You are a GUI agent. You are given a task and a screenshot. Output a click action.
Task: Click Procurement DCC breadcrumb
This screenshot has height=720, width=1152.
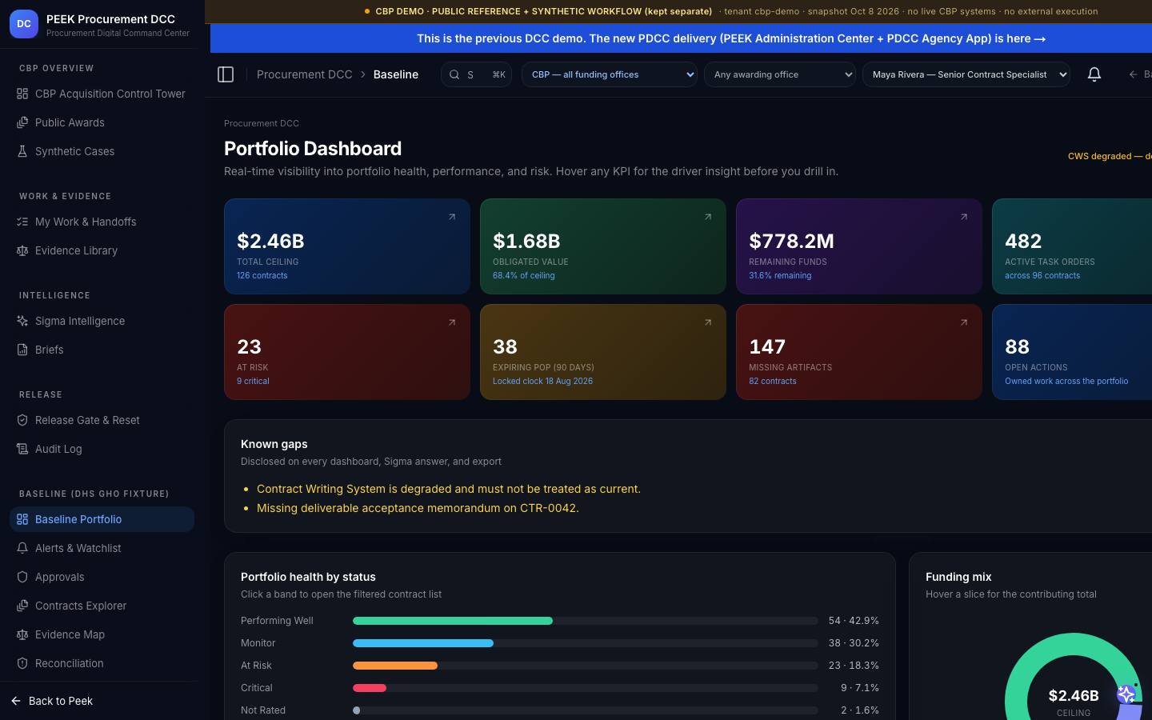pyautogui.click(x=304, y=74)
